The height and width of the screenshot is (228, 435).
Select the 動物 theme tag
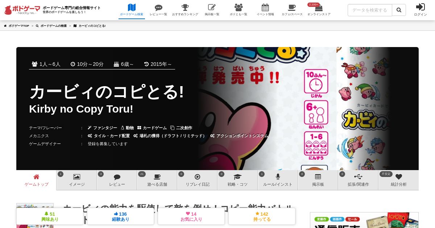pyautogui.click(x=127, y=128)
